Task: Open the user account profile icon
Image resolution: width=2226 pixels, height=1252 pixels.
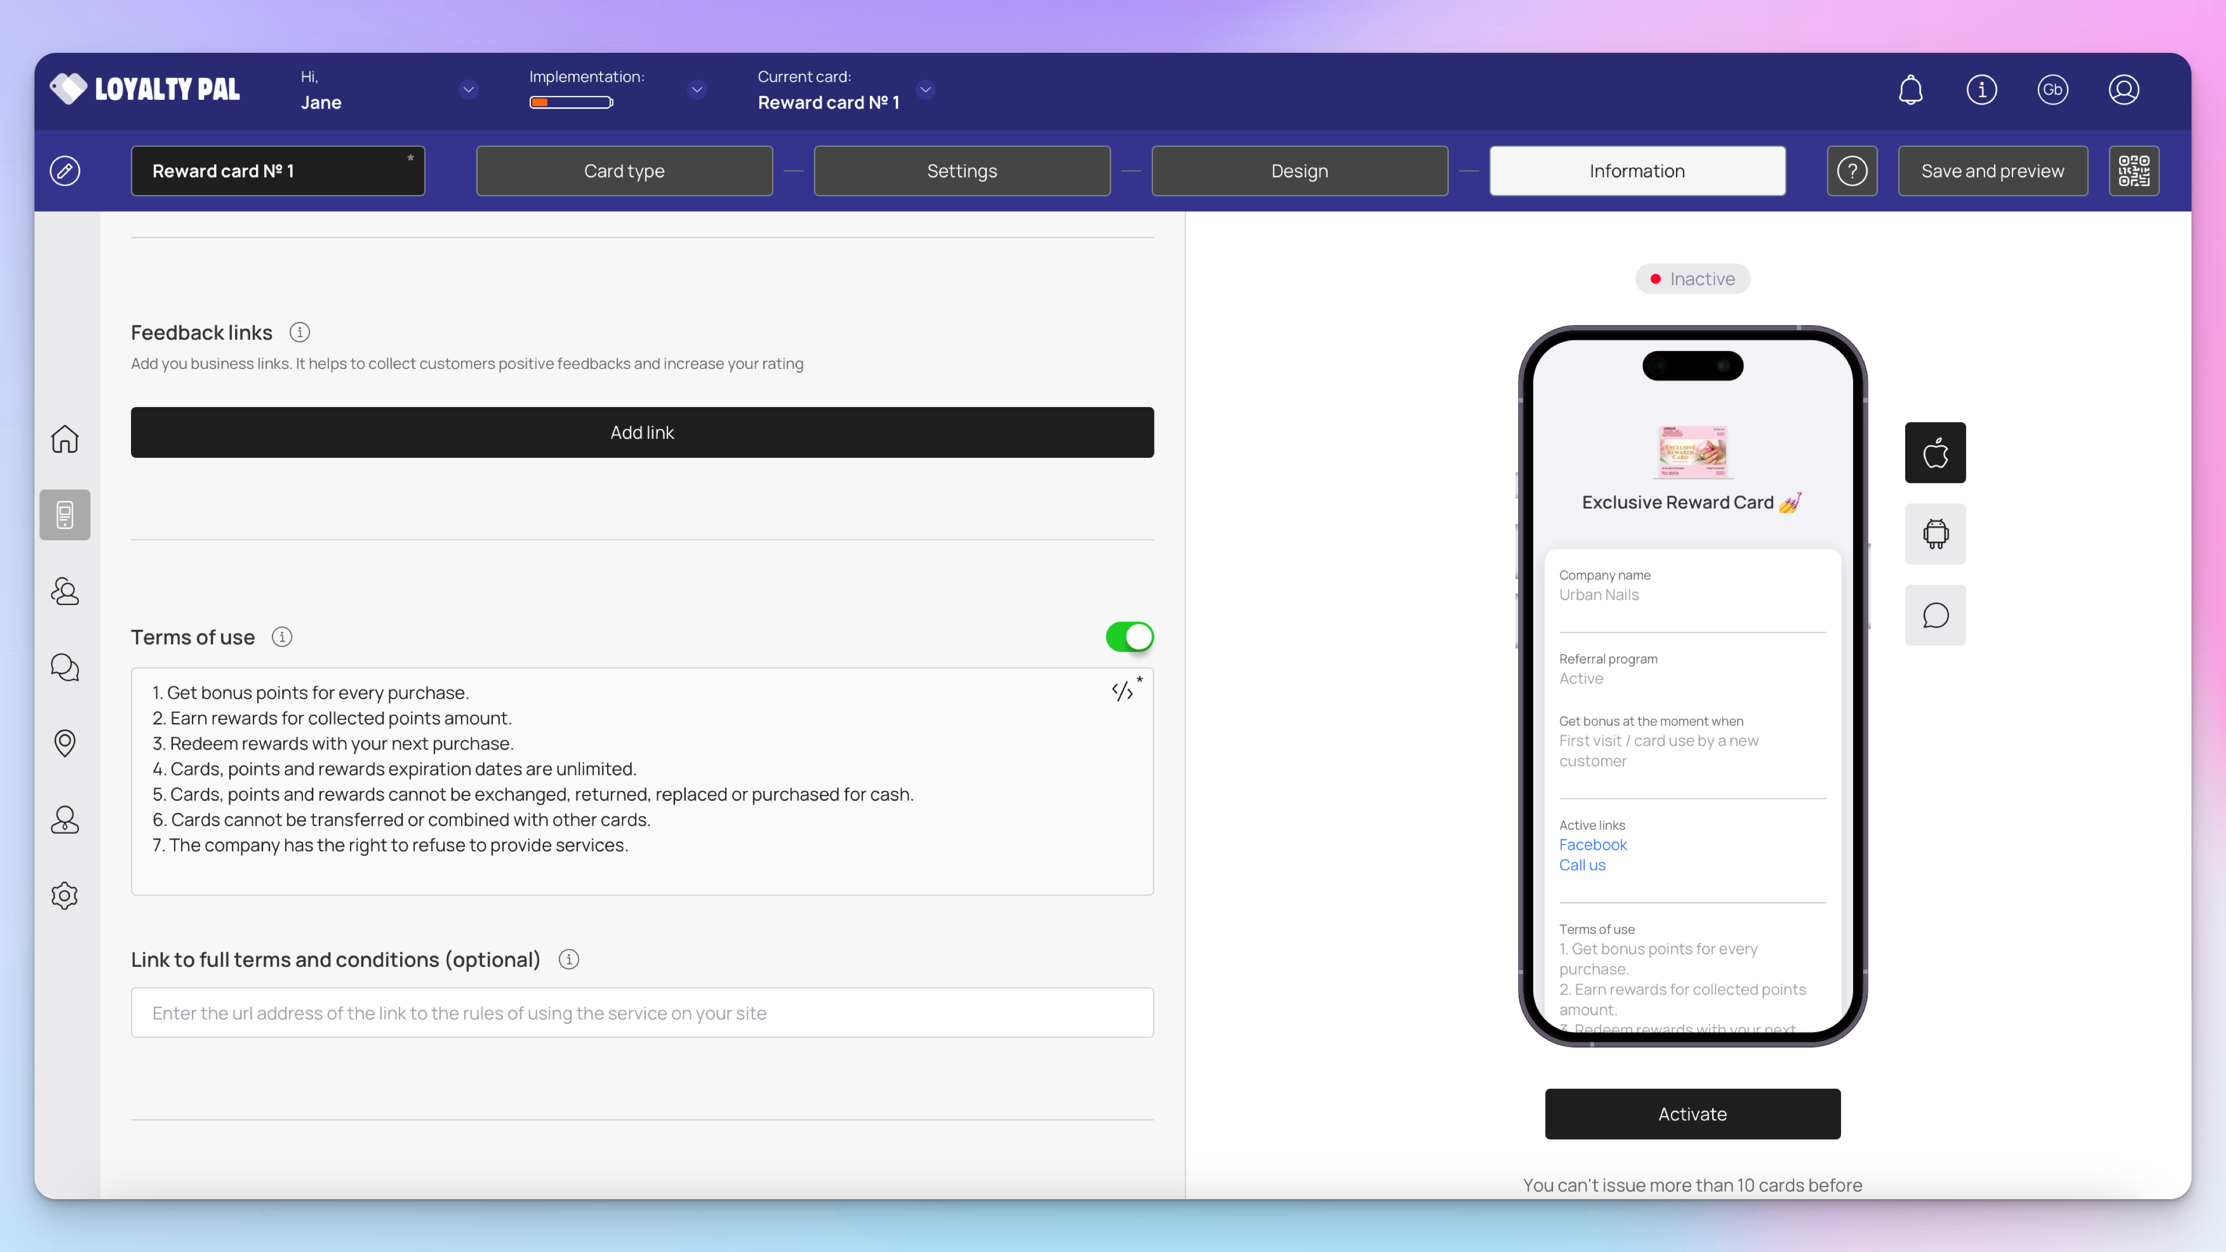Action: click(2123, 90)
